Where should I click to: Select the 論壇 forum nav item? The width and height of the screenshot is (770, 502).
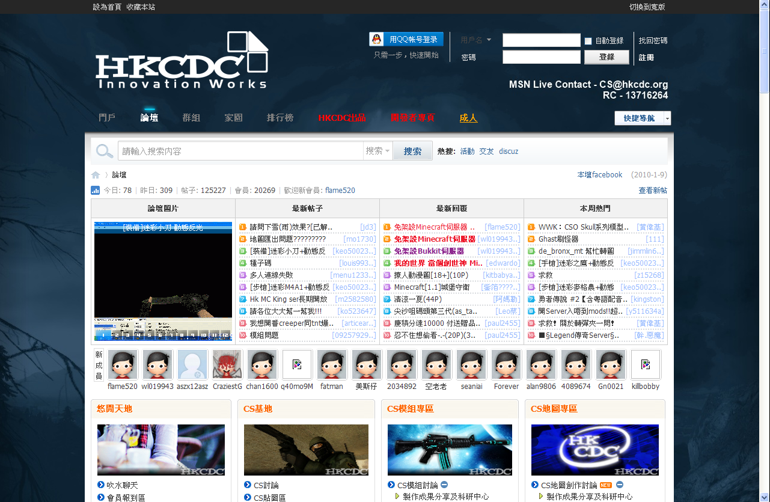(149, 118)
